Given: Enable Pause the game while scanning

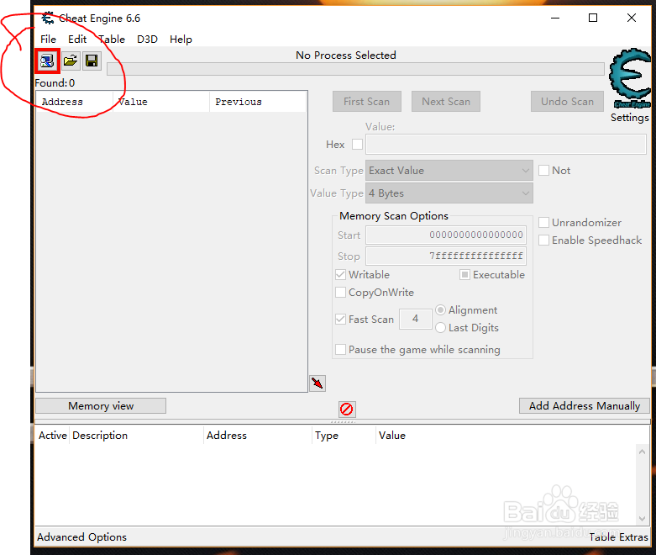Looking at the screenshot, I should click(x=340, y=349).
